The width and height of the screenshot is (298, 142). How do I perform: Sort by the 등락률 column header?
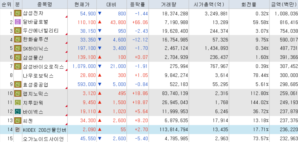(137, 4)
